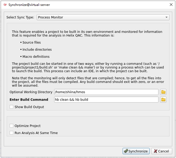The height and width of the screenshot is (158, 176).
Task: Click into the hb clean && hb build field
Action: click(106, 100)
